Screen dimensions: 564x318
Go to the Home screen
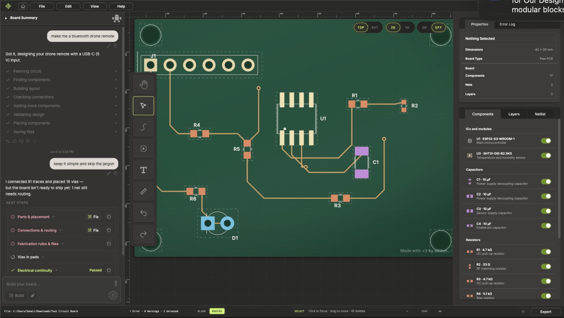point(23,6)
